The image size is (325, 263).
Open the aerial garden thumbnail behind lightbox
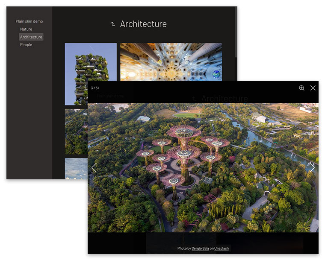click(76, 131)
